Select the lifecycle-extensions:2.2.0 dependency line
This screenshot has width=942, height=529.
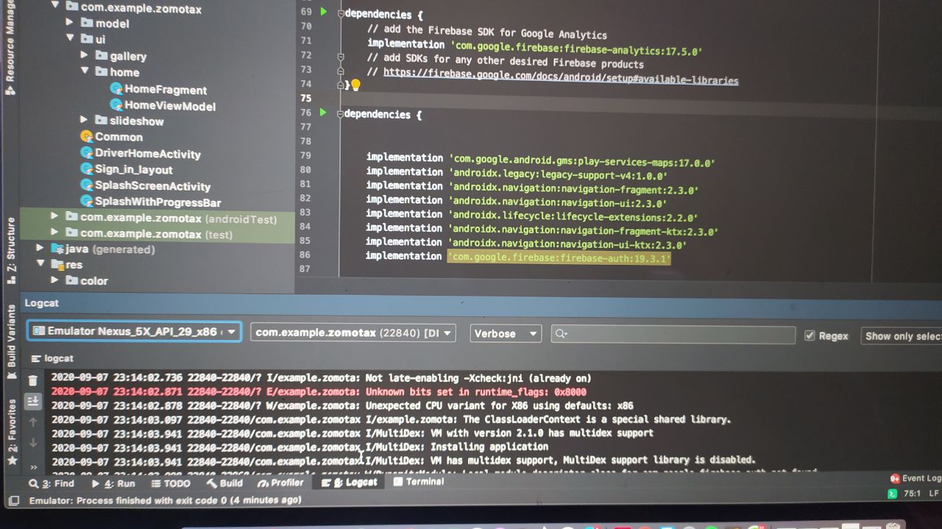[x=532, y=216]
